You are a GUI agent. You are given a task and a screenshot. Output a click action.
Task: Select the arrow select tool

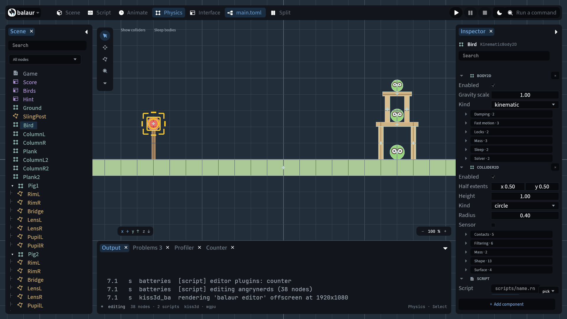[105, 36]
